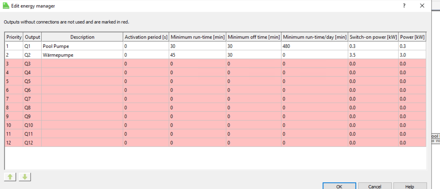Edit Wärmepumpe switch-on power value 3.5
The width and height of the screenshot is (440, 189).
point(373,55)
